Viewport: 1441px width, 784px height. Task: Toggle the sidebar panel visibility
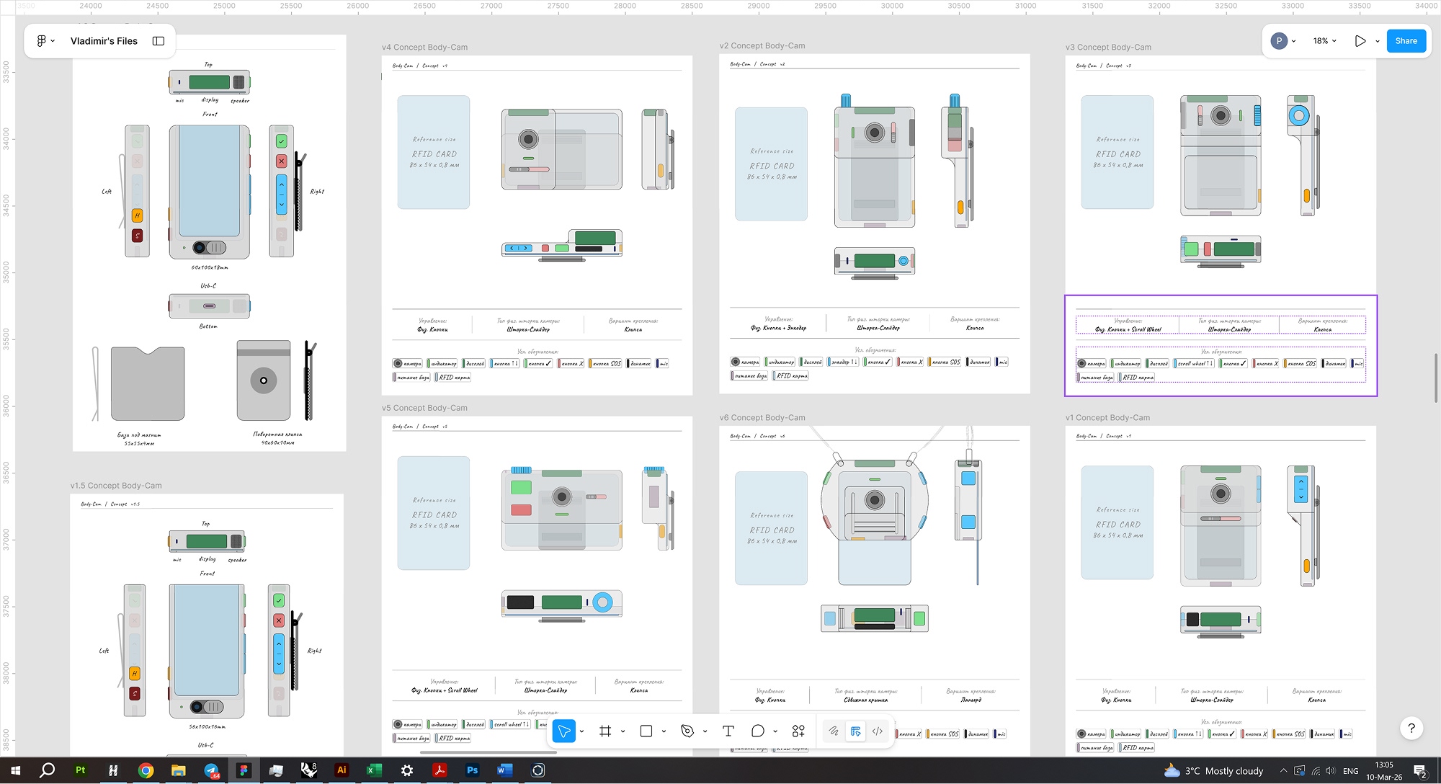[159, 41]
